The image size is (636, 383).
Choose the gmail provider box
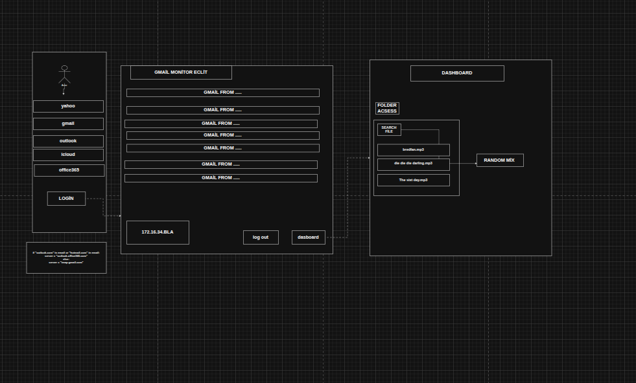click(x=68, y=124)
